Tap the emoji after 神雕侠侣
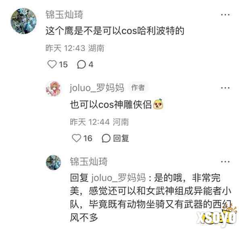Screen dimensions: 242x231 pos(158,104)
